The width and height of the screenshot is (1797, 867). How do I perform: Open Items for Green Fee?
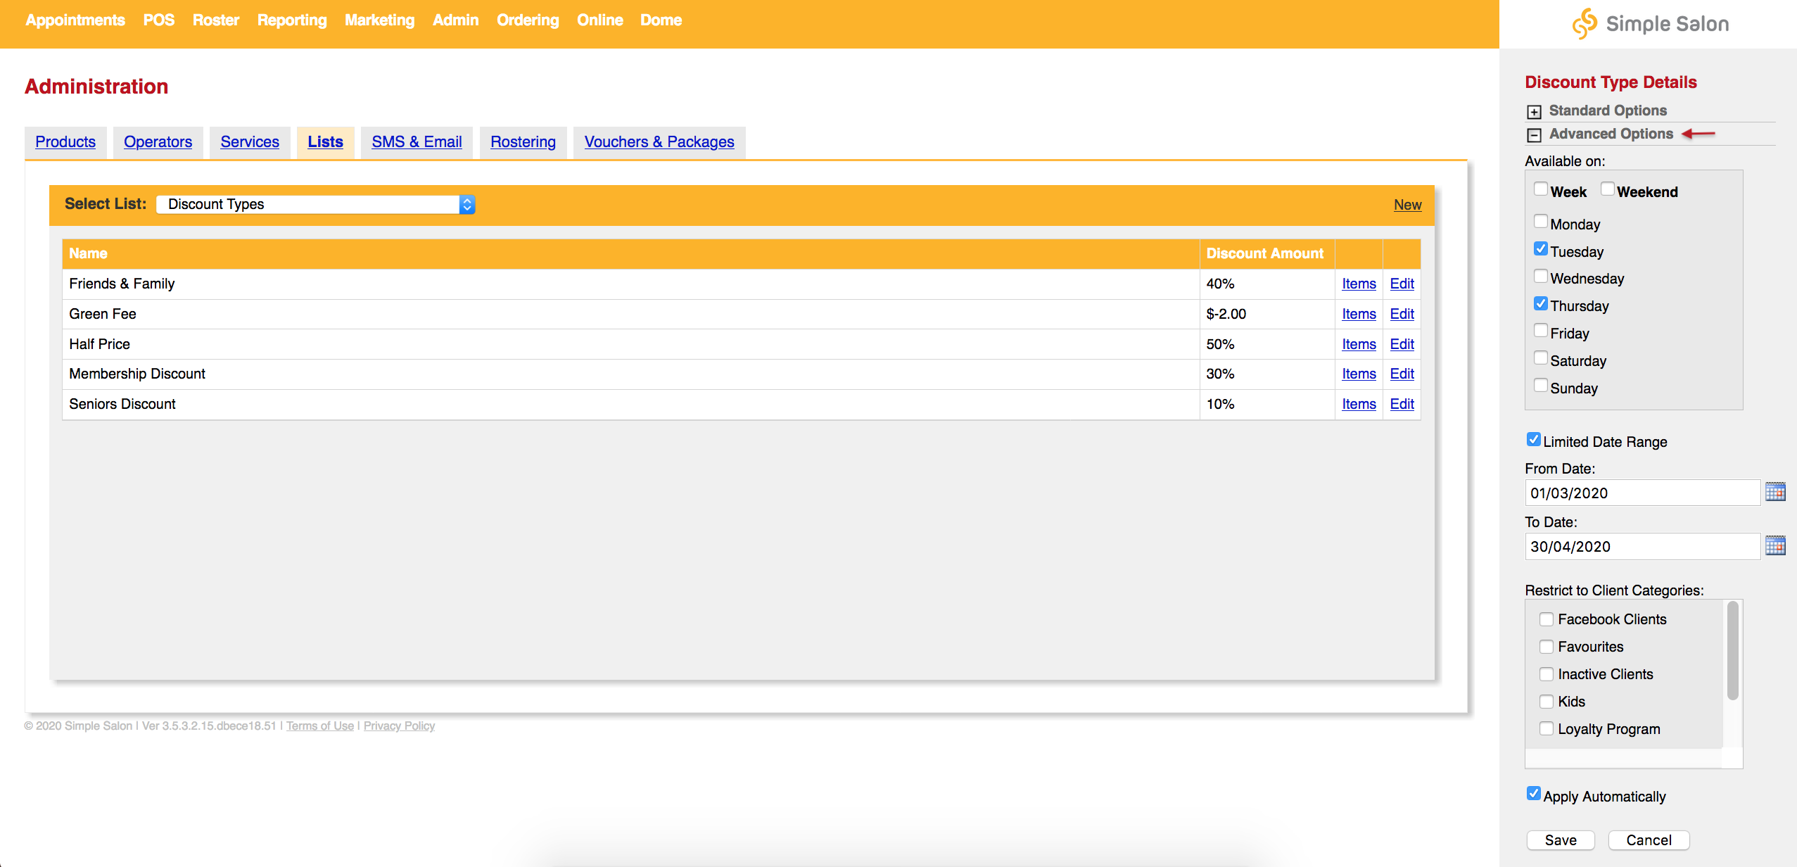[x=1359, y=314]
